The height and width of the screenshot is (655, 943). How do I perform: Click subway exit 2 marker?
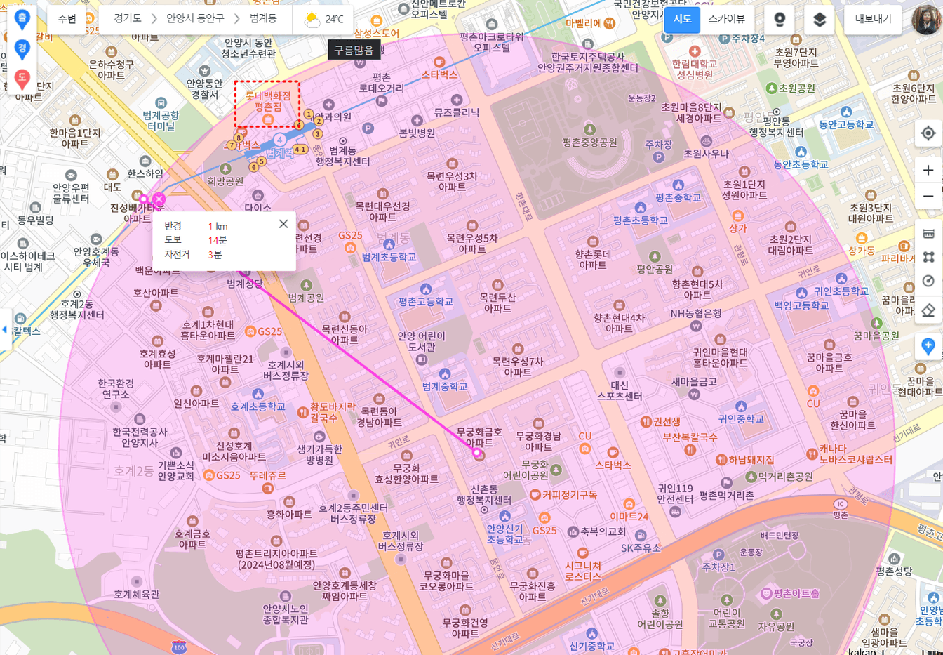pyautogui.click(x=319, y=121)
